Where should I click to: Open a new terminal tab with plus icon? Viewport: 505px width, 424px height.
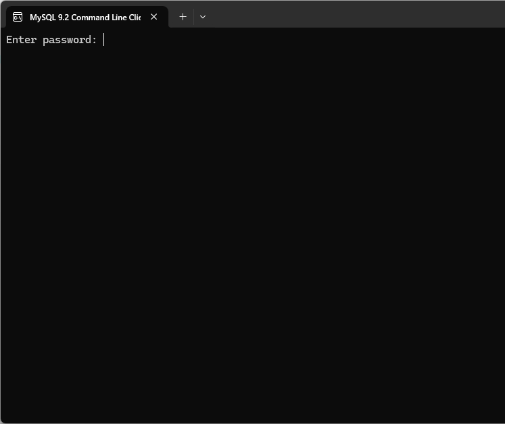pyautogui.click(x=183, y=17)
